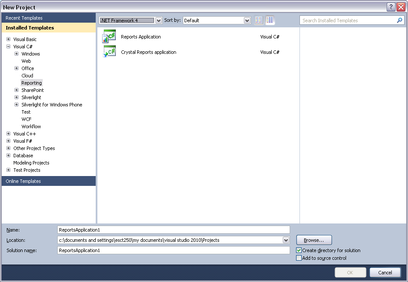Select the Test Projects tree label

27,170
